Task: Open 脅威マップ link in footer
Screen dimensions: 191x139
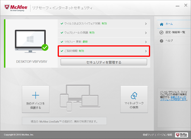Action: [148, 135]
